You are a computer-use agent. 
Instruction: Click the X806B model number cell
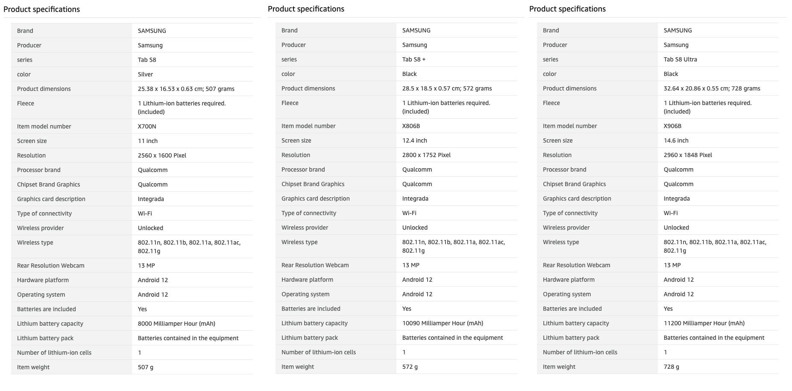click(x=411, y=126)
